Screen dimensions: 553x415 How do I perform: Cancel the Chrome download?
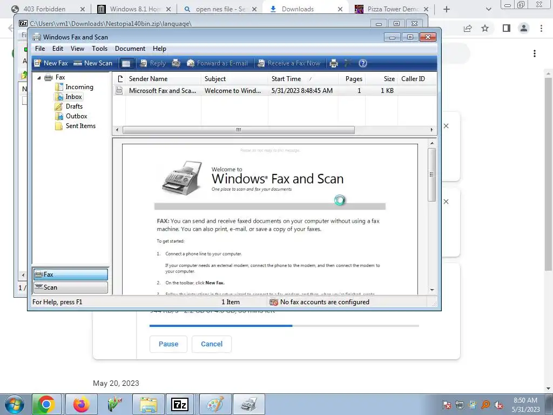(x=212, y=344)
